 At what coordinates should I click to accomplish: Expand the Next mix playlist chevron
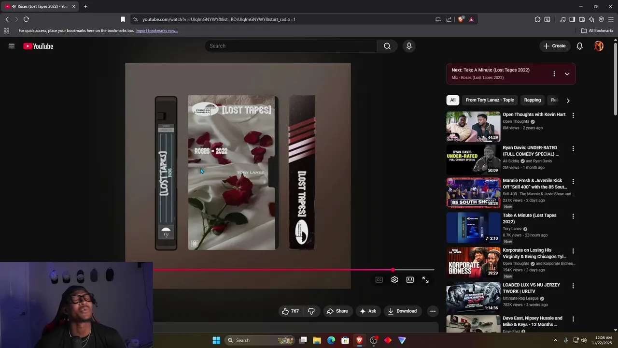click(x=567, y=74)
